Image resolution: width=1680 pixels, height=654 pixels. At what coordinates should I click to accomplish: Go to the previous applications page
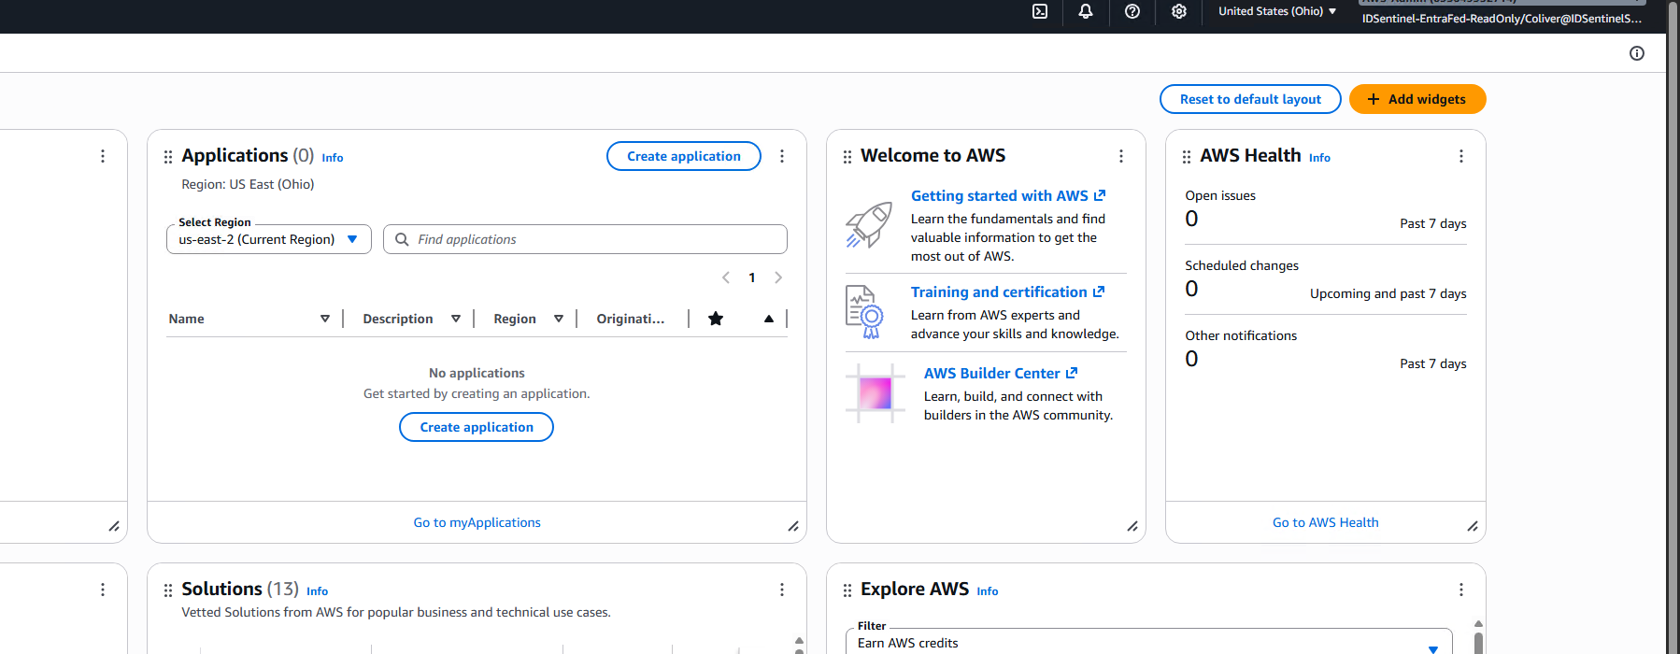tap(726, 277)
